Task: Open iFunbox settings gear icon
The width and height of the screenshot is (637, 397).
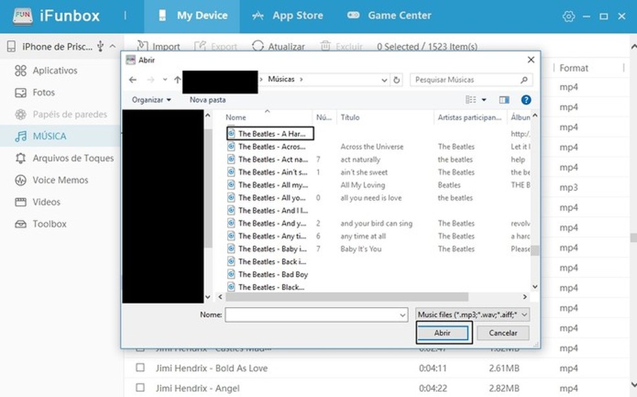Action: [568, 16]
